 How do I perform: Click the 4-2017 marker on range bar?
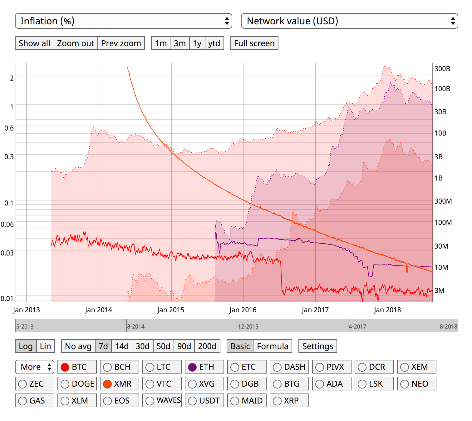357,326
